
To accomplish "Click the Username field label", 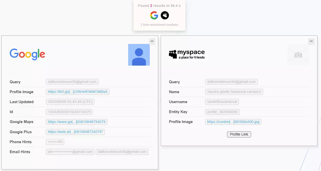I will coord(178,102).
